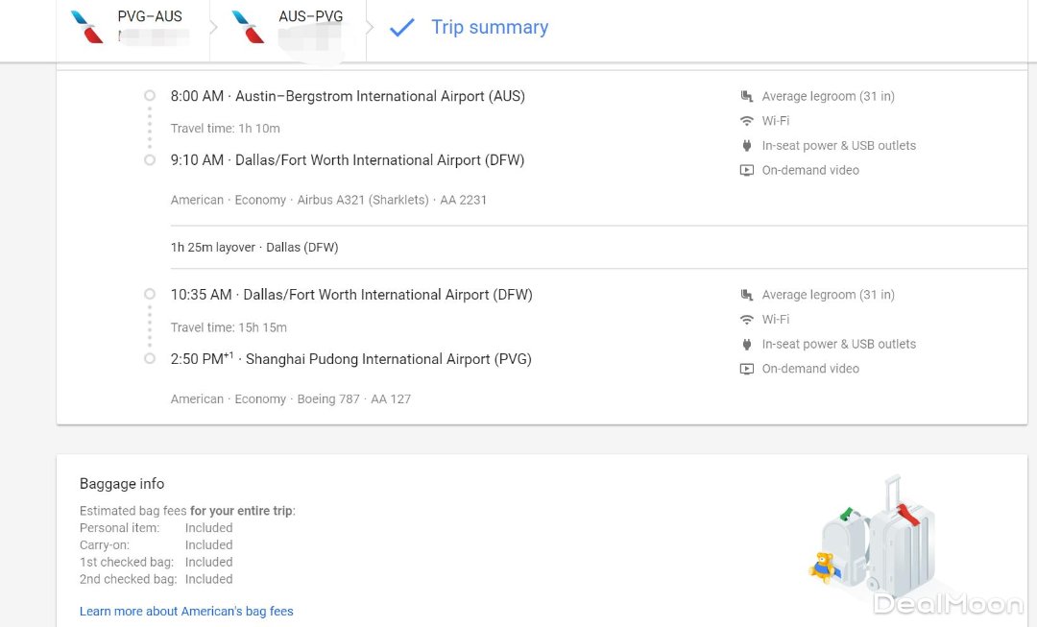
Task: Open the AUS–PVG return flight step
Action: pos(310,17)
